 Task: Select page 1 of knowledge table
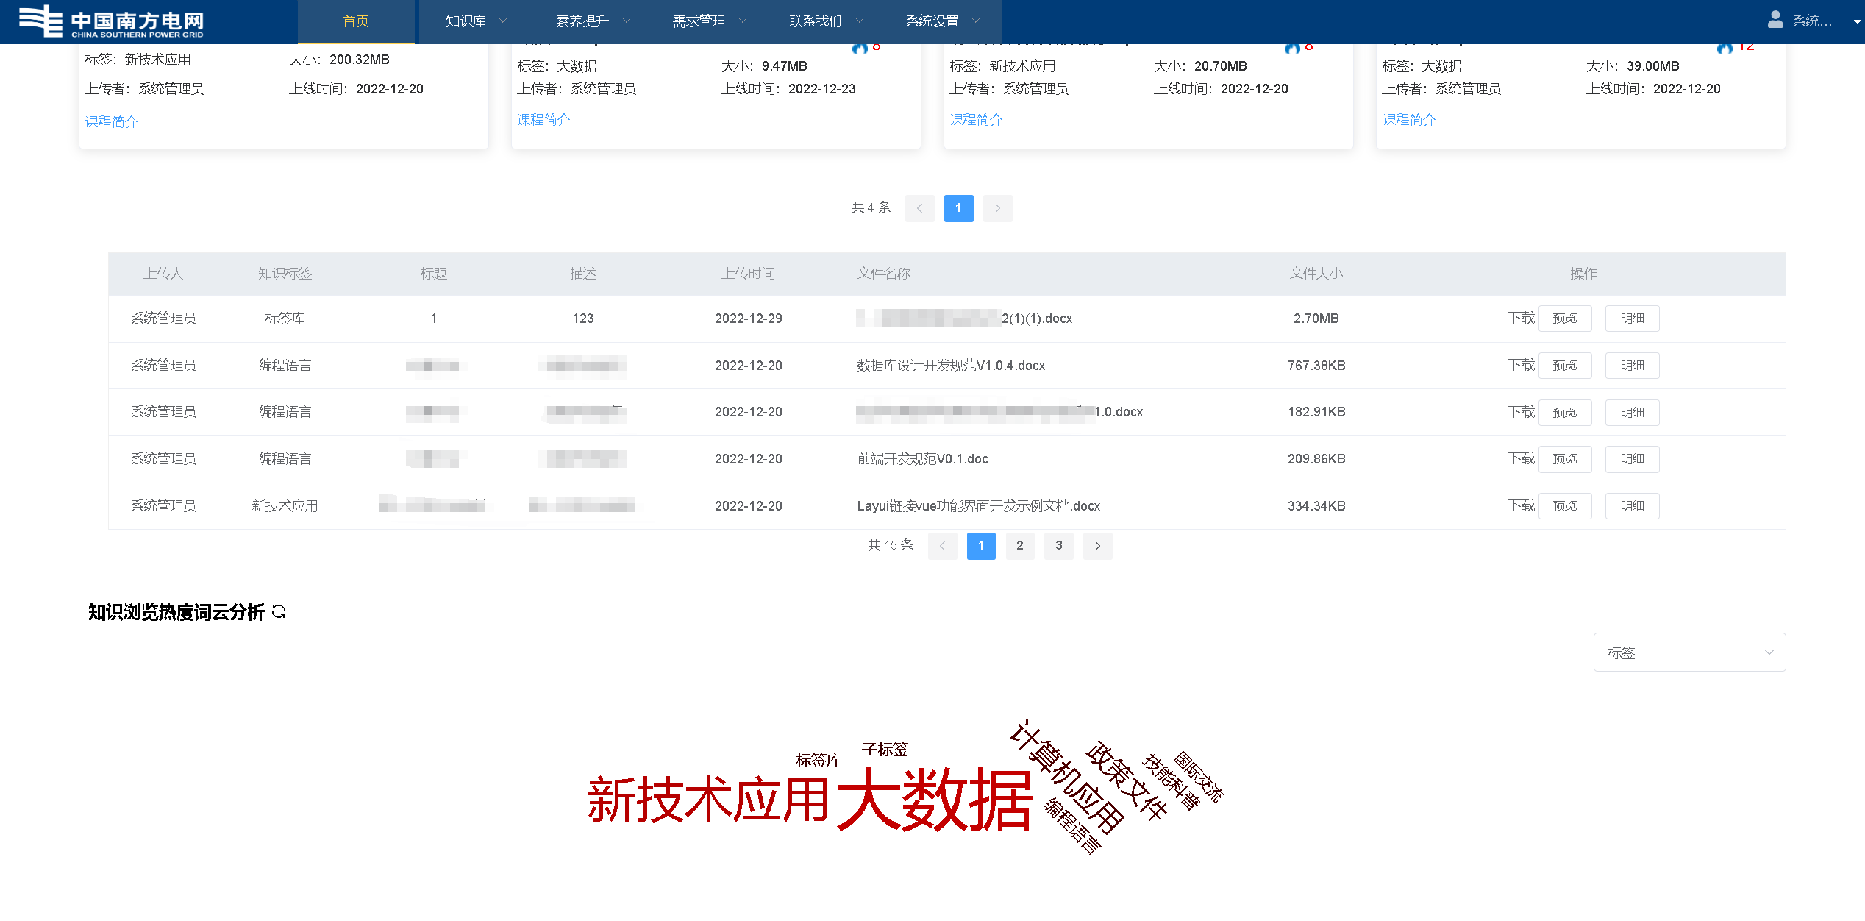pos(981,546)
